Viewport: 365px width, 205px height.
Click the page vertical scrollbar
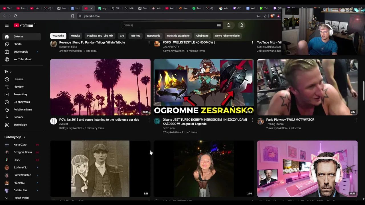[363, 91]
